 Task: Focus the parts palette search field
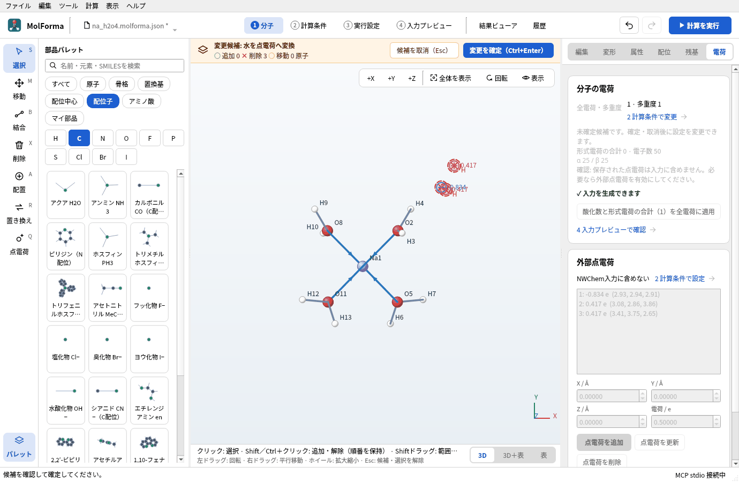tap(115, 65)
